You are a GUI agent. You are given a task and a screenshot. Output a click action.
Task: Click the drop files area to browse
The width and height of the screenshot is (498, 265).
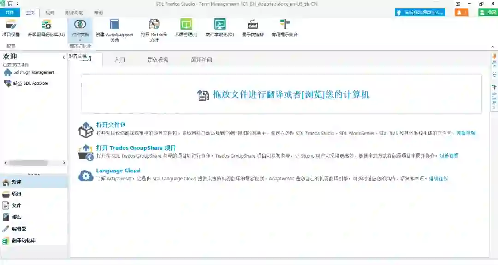(281, 94)
